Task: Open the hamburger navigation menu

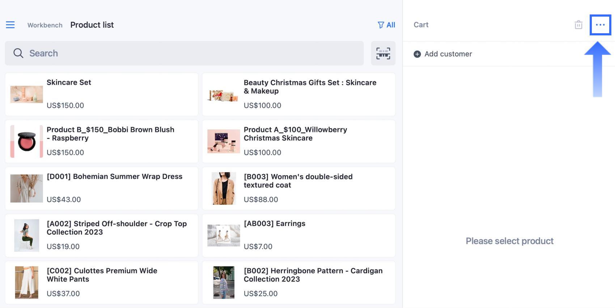Action: (x=10, y=25)
